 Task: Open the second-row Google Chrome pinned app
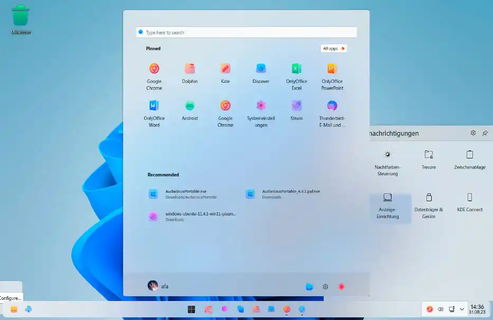click(x=225, y=114)
